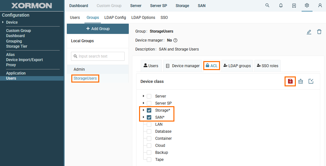Expand the SAN tree node arrow
This screenshot has height=166, width=326.
click(x=143, y=117)
